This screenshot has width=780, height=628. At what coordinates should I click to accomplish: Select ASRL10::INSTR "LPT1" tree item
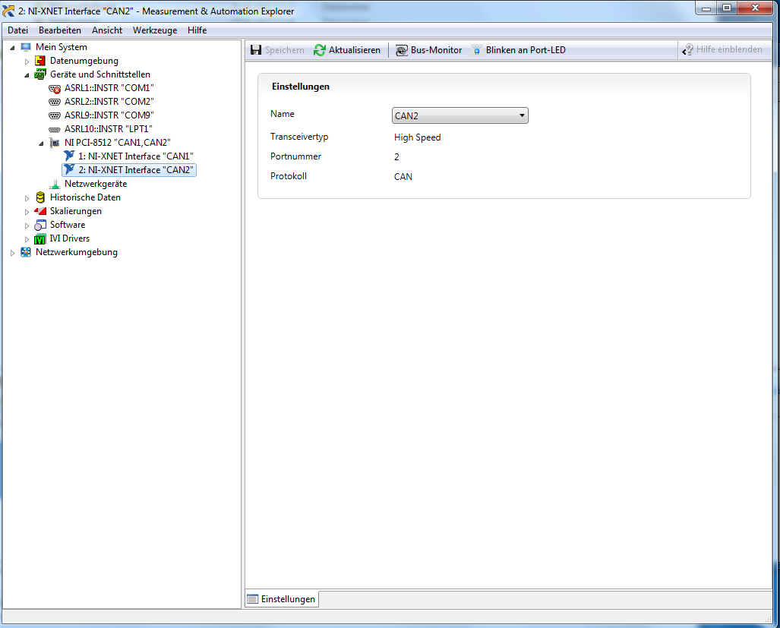pos(109,129)
